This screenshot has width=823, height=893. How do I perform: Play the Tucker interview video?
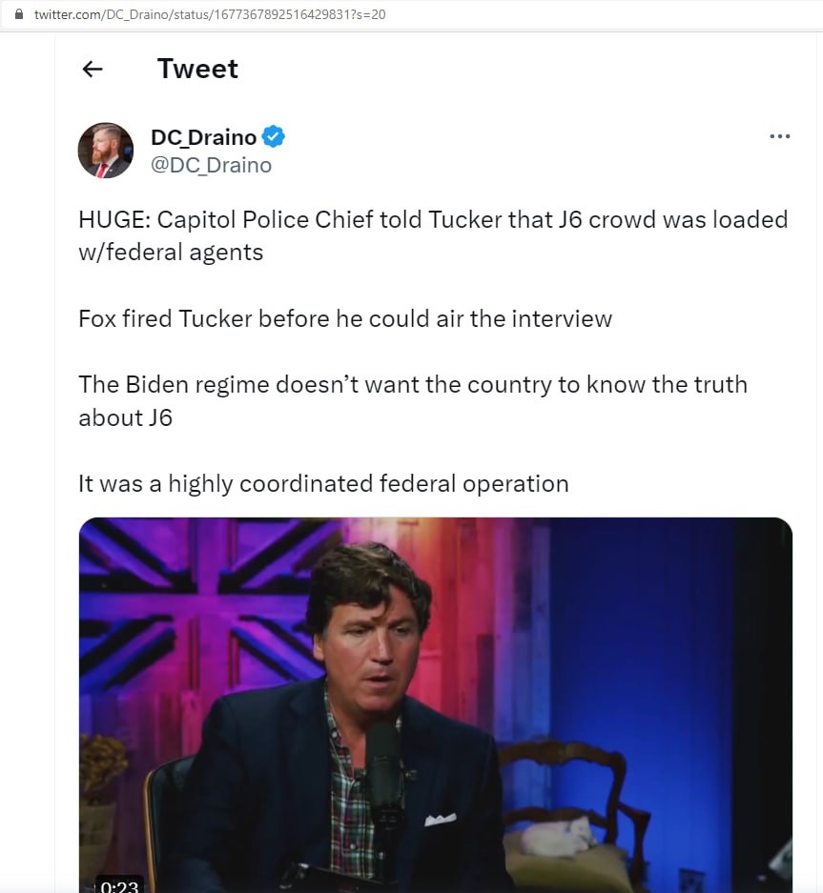point(435,705)
